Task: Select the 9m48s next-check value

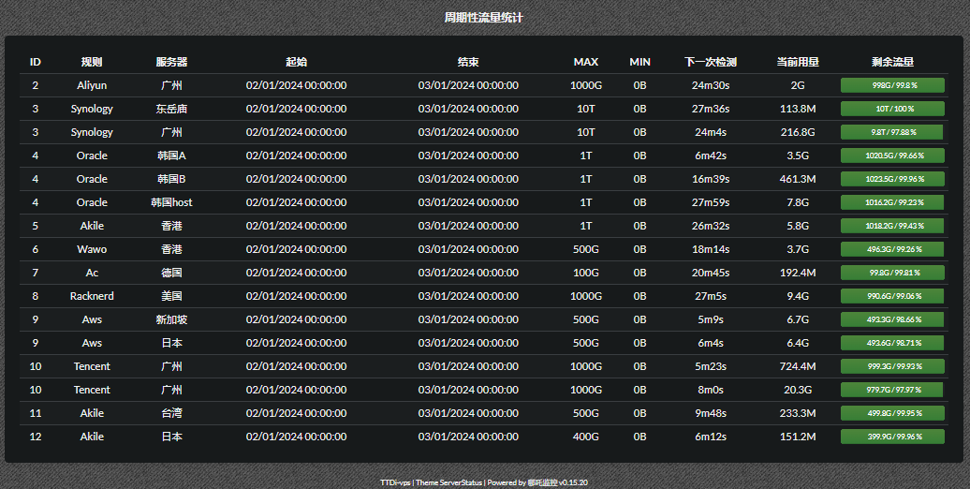Action: point(710,413)
